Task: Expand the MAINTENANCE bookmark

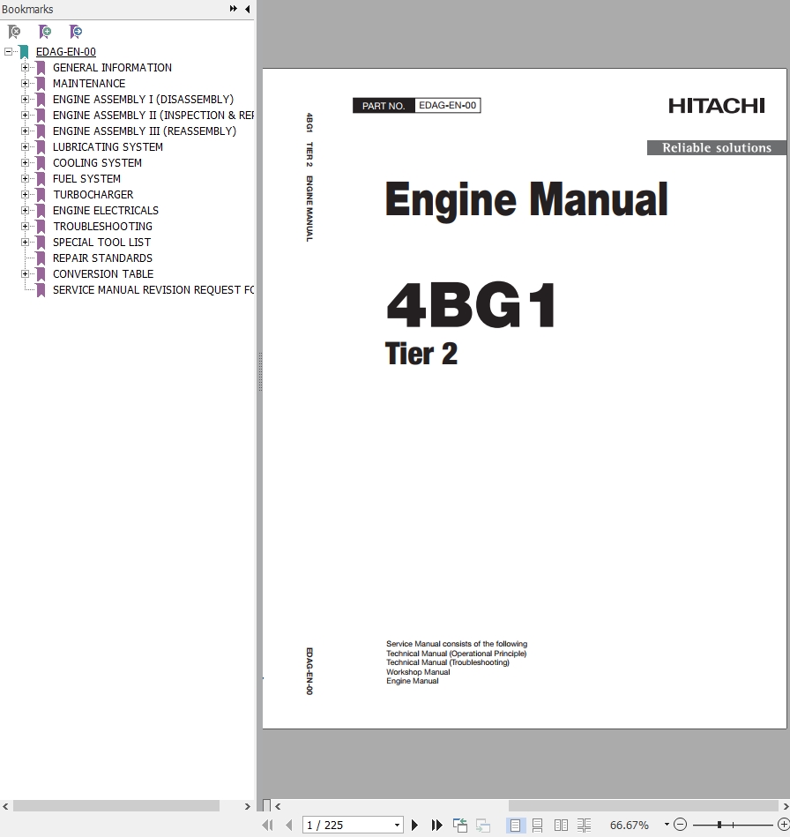Action: point(25,83)
